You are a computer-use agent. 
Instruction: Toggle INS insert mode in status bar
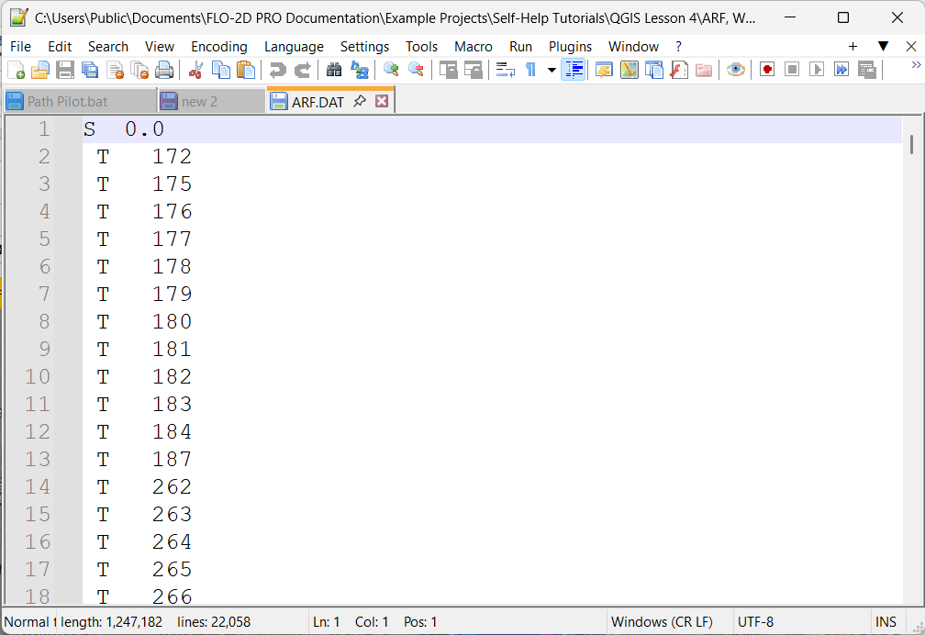pos(886,622)
